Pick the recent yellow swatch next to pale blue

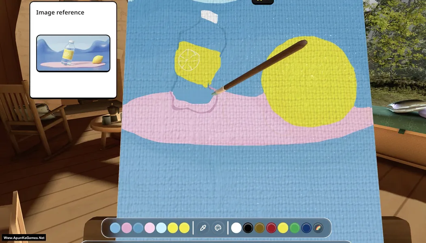click(173, 228)
